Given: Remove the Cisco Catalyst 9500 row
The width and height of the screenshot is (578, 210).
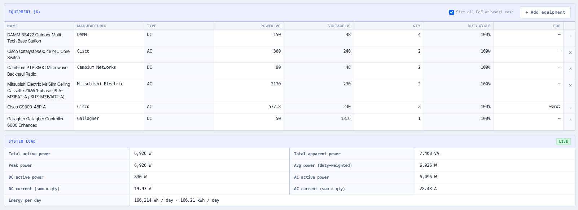Looking at the screenshot, I should click(570, 53).
